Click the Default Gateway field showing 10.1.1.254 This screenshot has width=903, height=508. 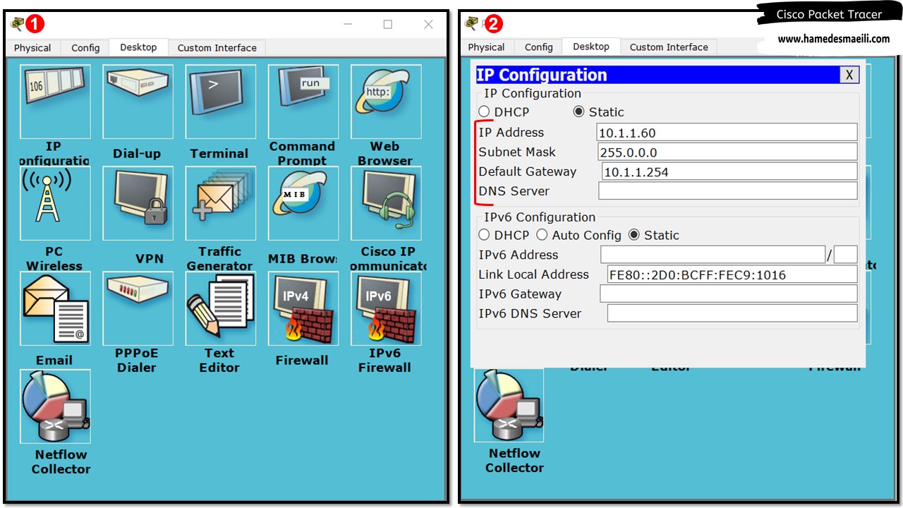click(729, 171)
